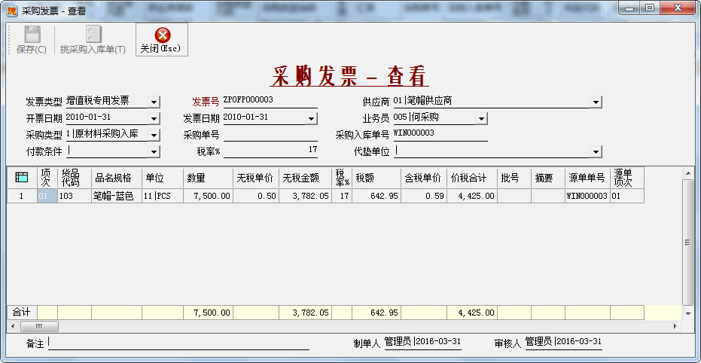This screenshot has width=701, height=363.
Task: Click the 制单人 field 管理员
Action: click(x=423, y=342)
